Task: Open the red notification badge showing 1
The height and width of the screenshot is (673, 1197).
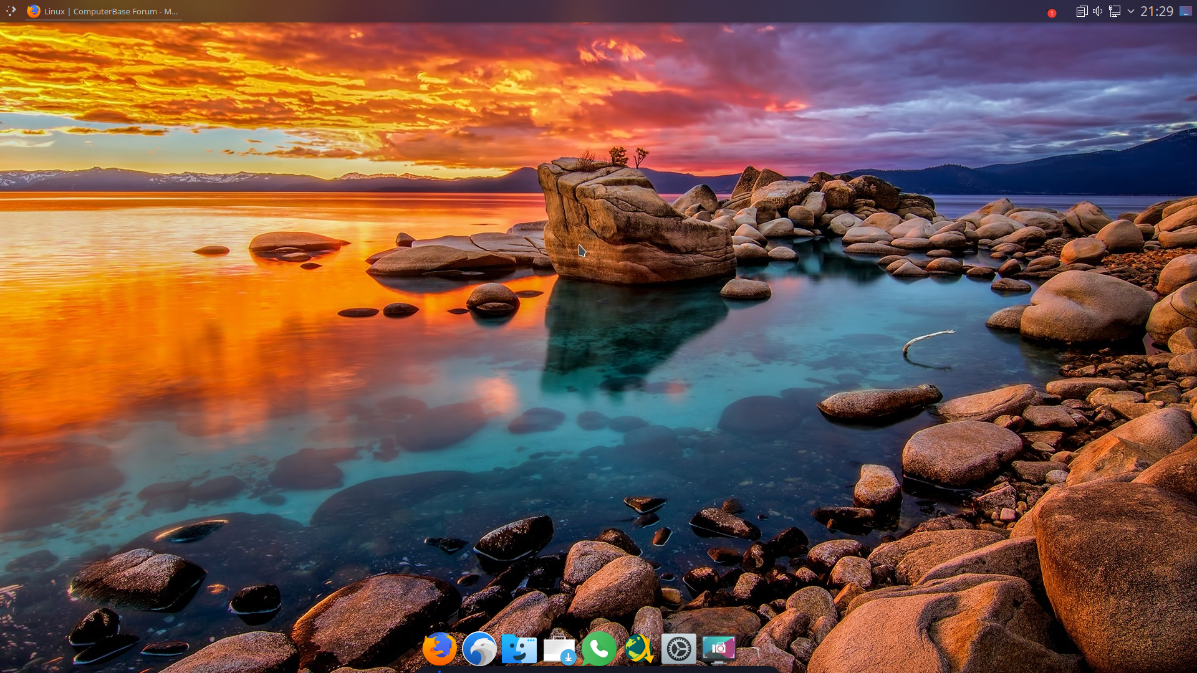Action: 1052,13
